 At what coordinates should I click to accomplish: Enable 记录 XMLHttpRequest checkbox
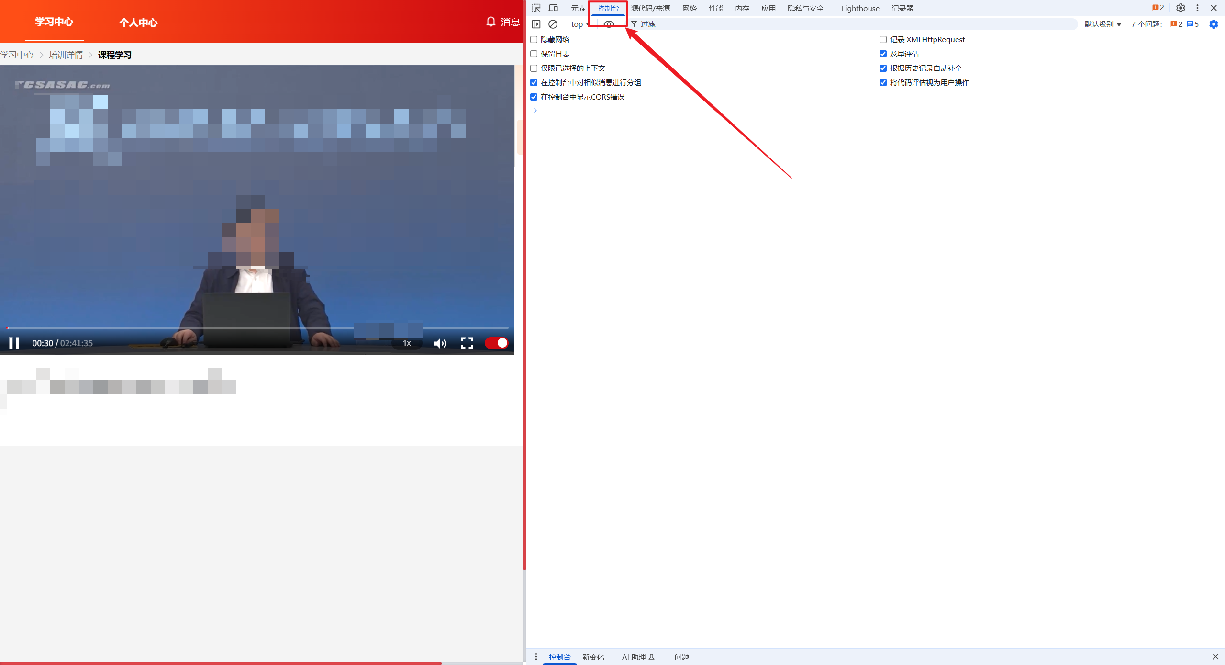883,40
